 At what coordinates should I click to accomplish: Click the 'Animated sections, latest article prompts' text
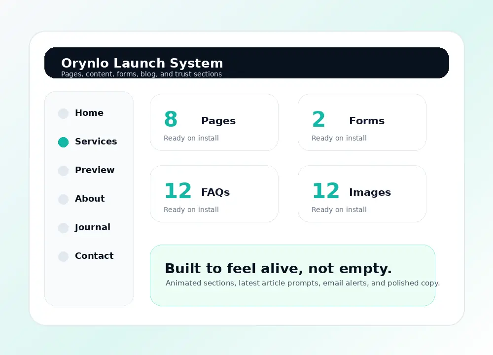(303, 283)
